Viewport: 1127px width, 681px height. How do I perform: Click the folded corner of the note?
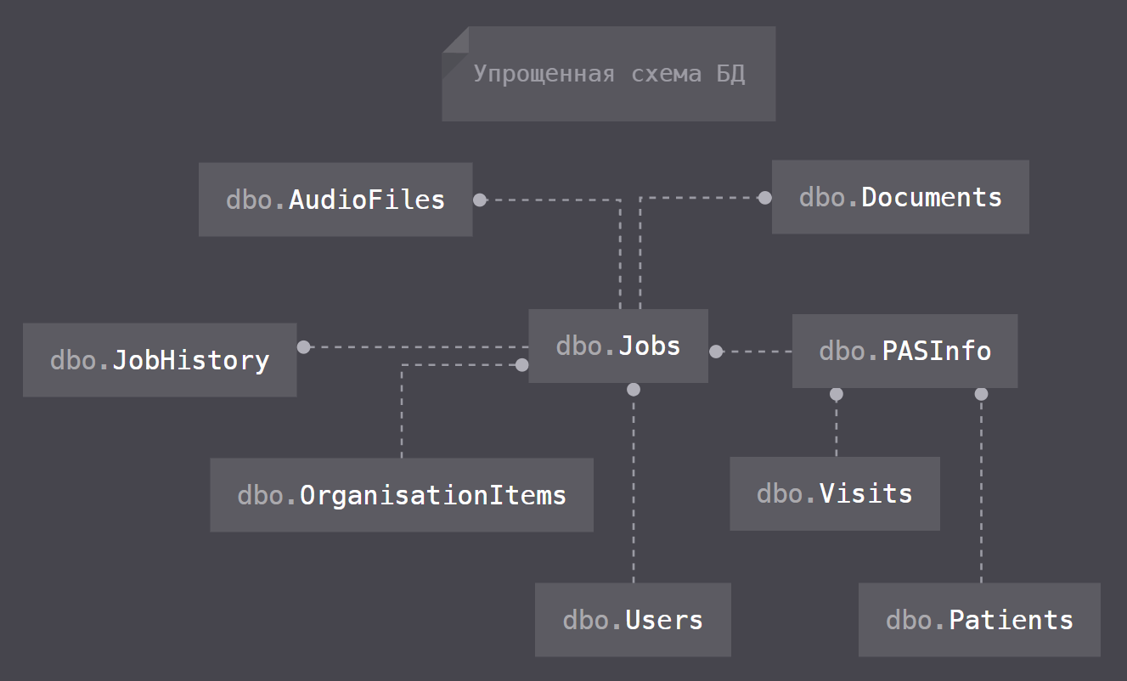[454, 39]
